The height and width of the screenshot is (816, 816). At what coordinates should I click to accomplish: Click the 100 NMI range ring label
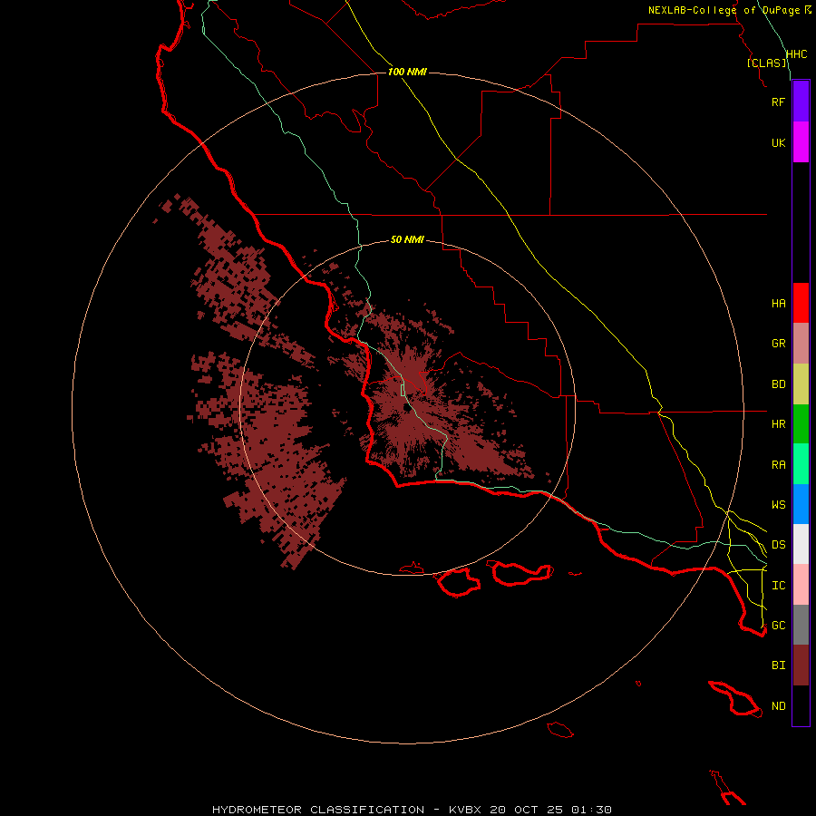pyautogui.click(x=407, y=72)
